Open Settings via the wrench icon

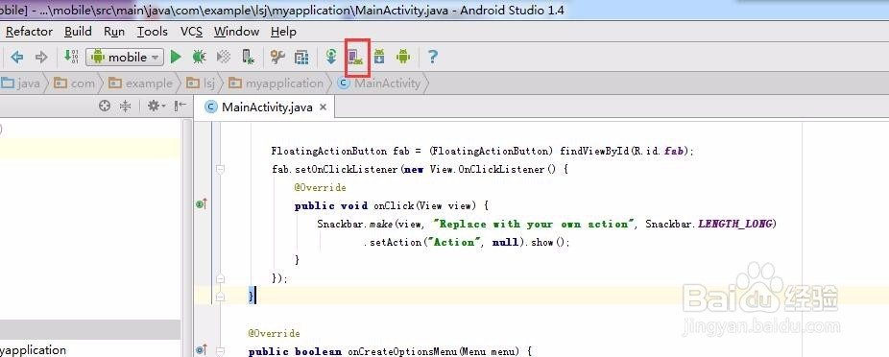(x=277, y=57)
